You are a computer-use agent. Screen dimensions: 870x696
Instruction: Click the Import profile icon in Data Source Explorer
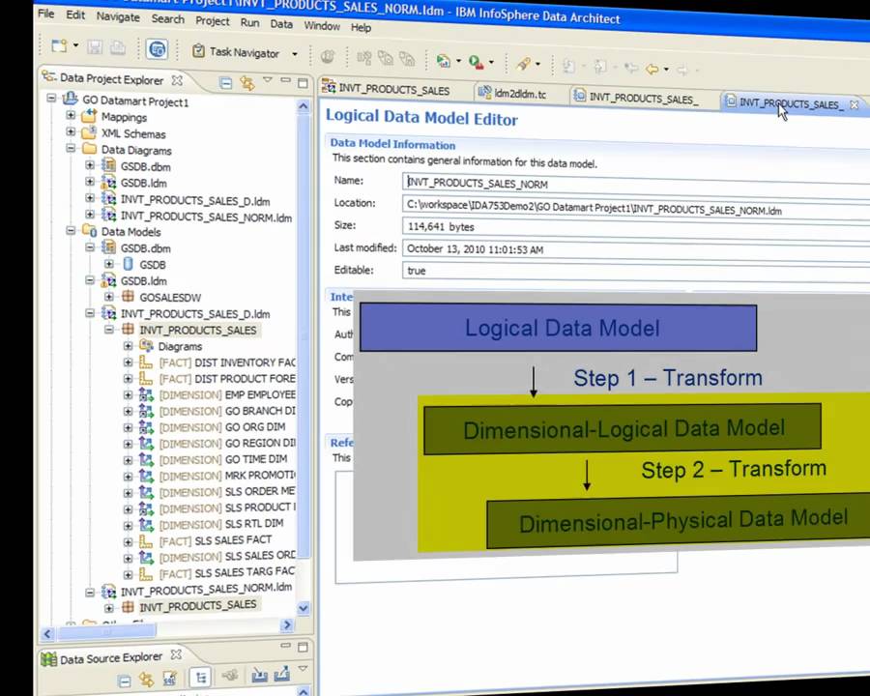[x=260, y=675]
